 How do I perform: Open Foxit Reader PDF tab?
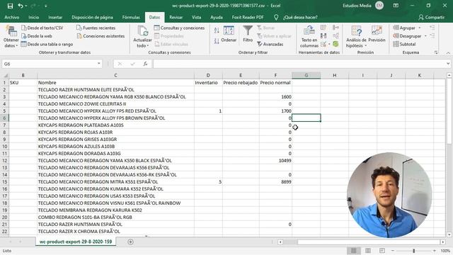point(248,17)
